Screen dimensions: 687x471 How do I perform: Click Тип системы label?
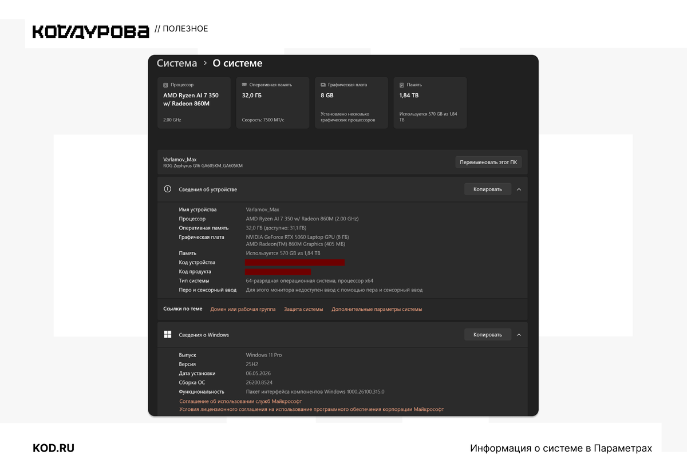[x=194, y=280]
